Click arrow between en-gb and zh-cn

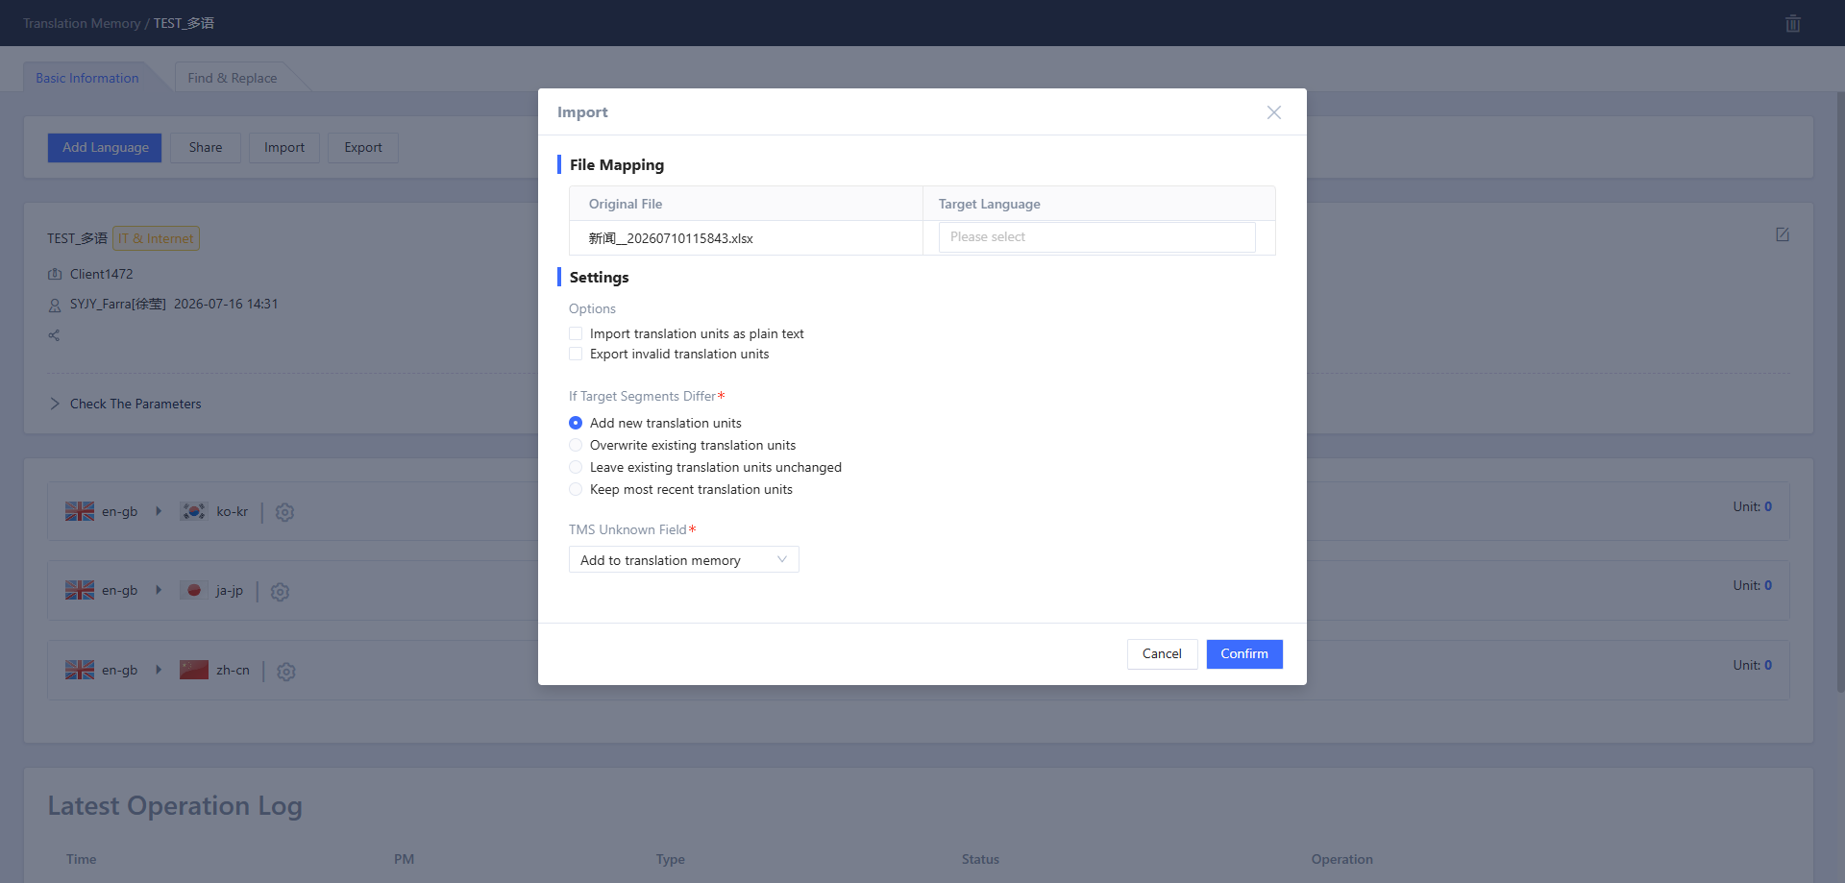pos(159,670)
